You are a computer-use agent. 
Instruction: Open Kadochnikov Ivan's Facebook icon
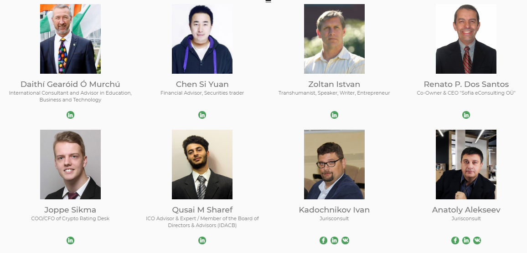pyautogui.click(x=323, y=240)
